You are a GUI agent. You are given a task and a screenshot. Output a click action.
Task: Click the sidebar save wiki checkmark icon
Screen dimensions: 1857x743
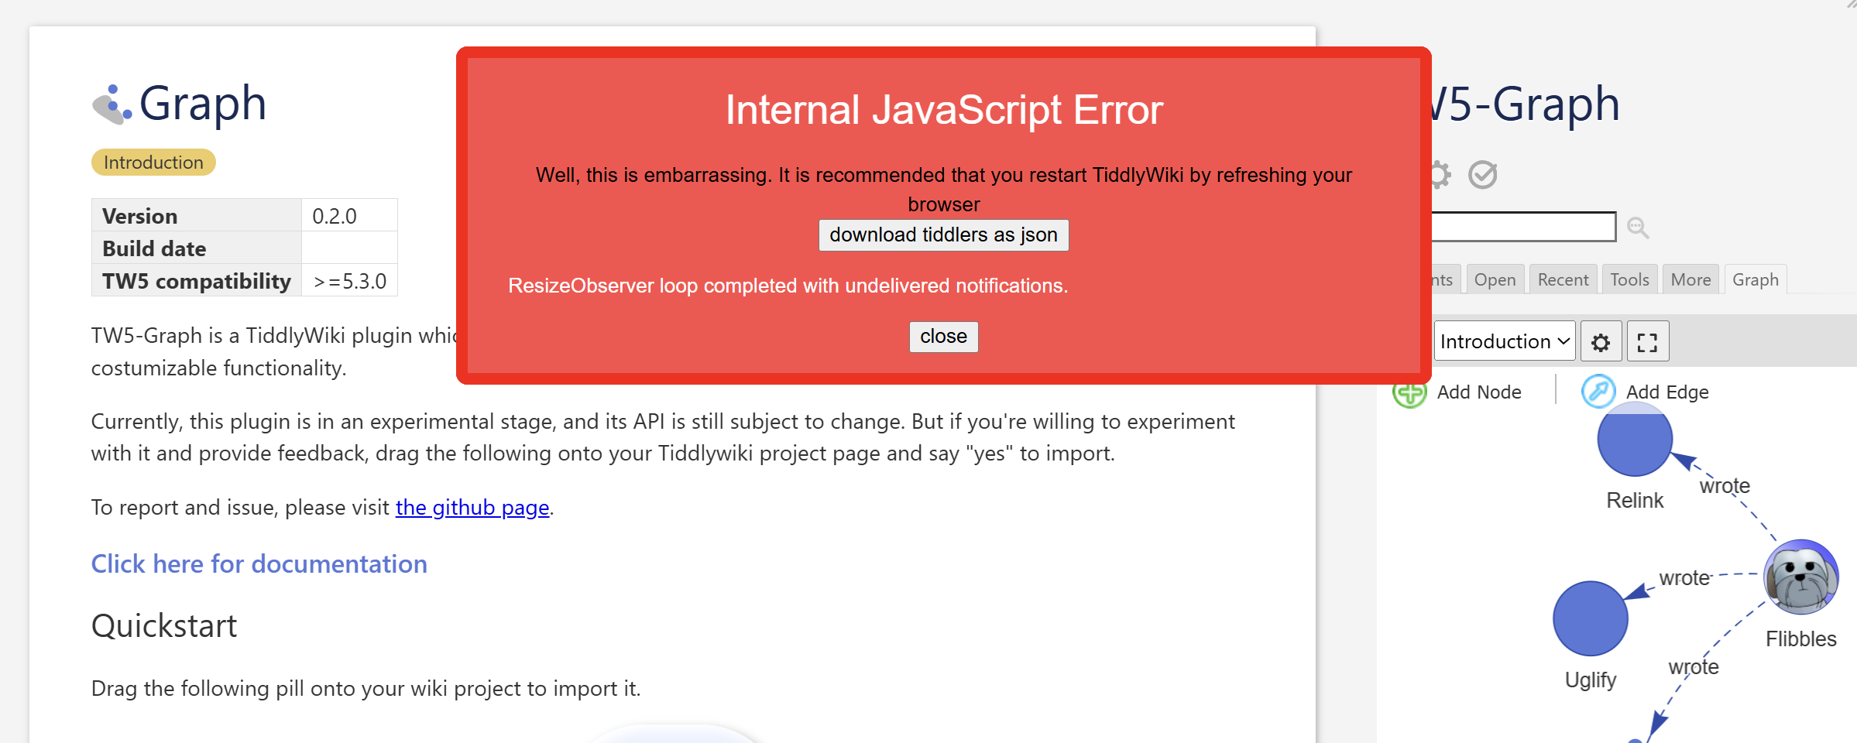point(1483,175)
